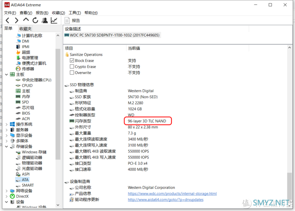Open the graph chart toolbar icon
295x211 pixels.
(x=54, y=20)
